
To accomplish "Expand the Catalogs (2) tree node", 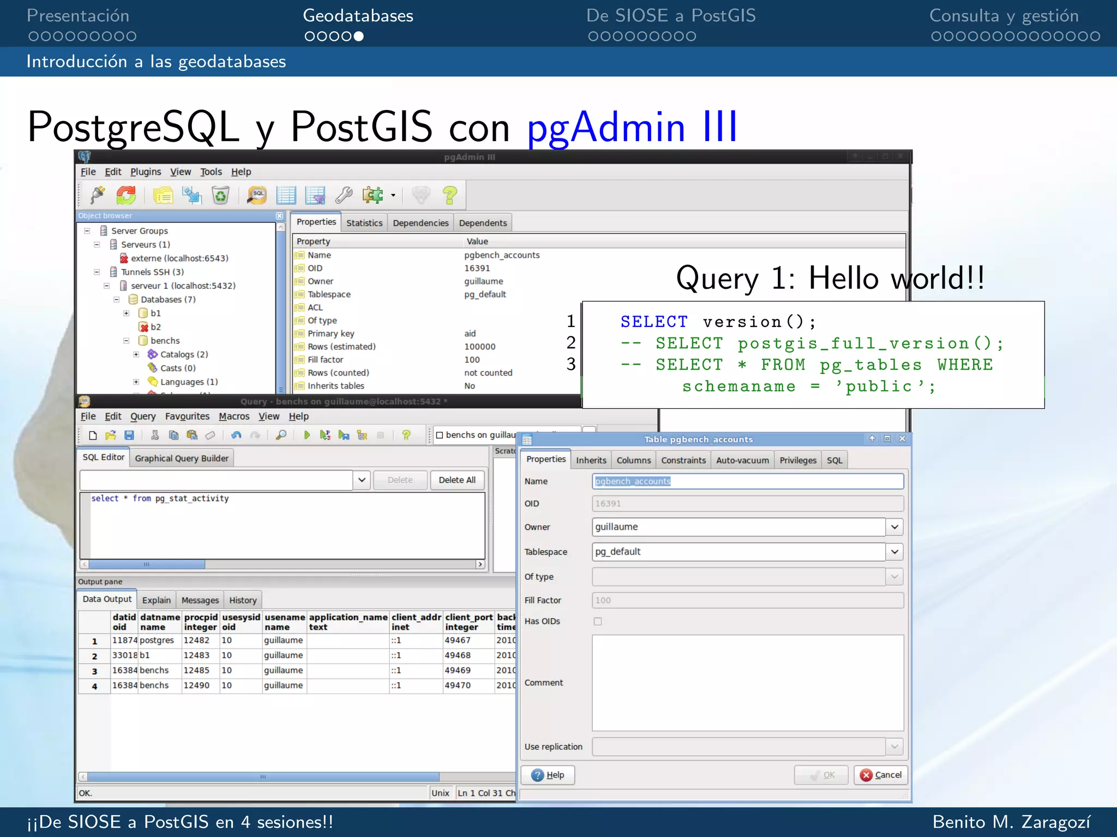I will point(136,354).
